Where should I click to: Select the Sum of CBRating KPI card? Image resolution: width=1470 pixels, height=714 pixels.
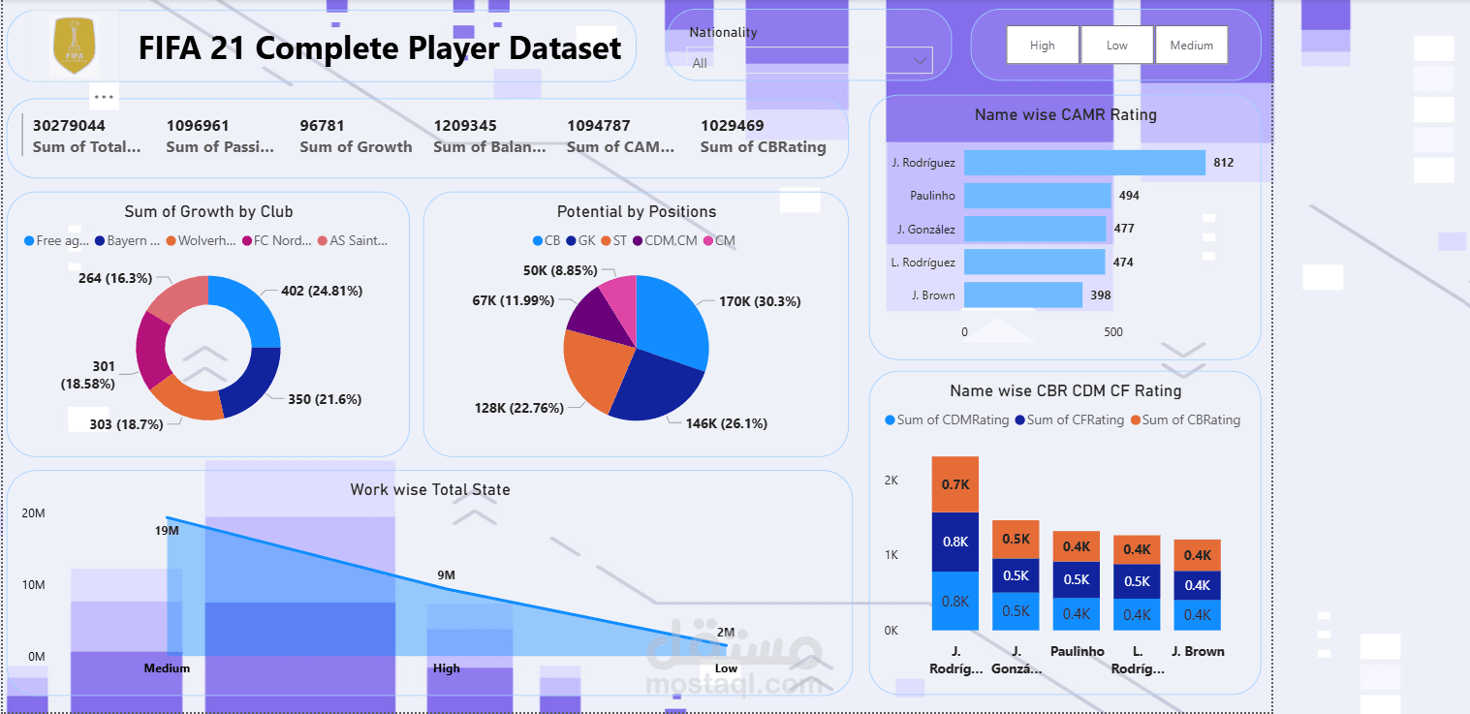(x=762, y=136)
